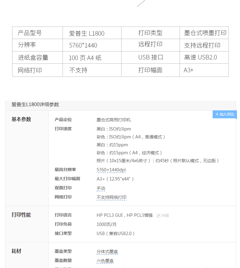This screenshot has height=268, width=240.
Task: Click the 墨盒数量 parameter label
Action: coord(63,260)
